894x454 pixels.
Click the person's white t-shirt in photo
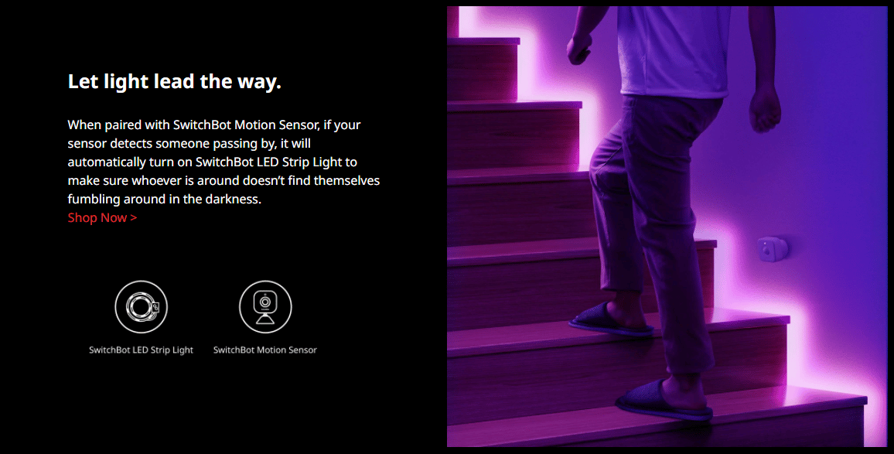click(673, 49)
